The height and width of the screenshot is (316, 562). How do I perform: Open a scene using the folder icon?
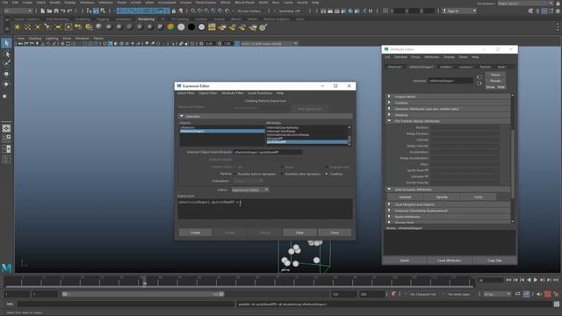pyautogui.click(x=49, y=11)
